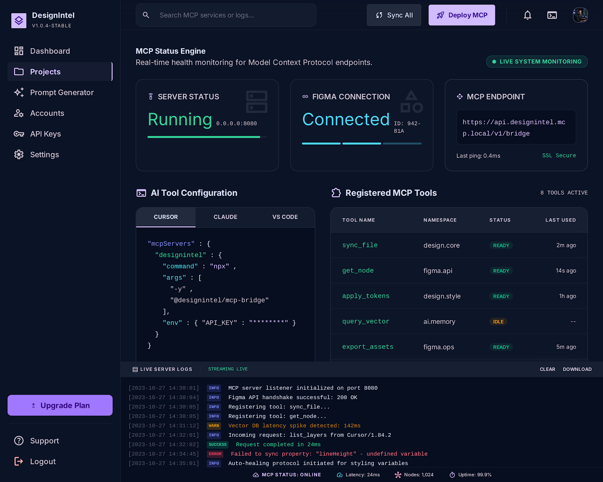Click the MCP Endpoint icon

pos(460,97)
